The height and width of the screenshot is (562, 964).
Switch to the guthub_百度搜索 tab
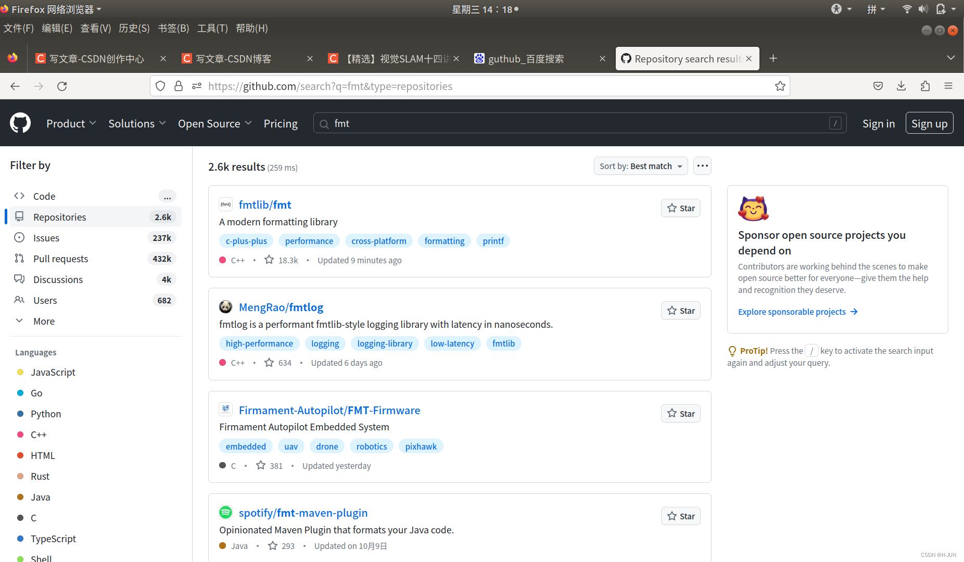coord(526,58)
